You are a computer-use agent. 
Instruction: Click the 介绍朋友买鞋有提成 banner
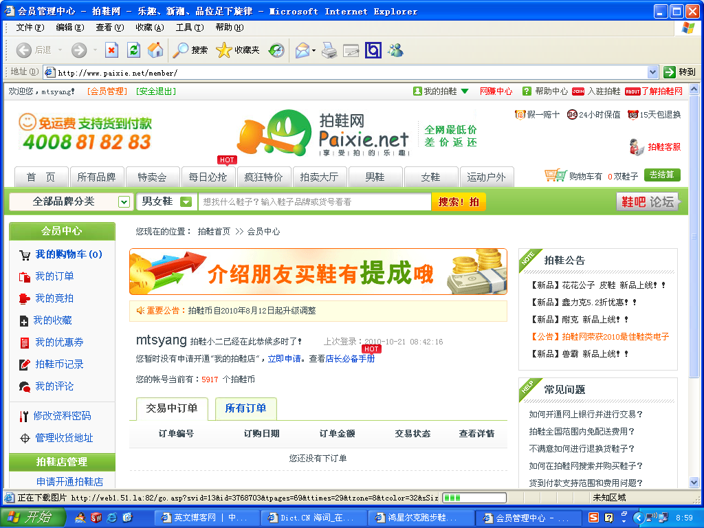coord(318,272)
